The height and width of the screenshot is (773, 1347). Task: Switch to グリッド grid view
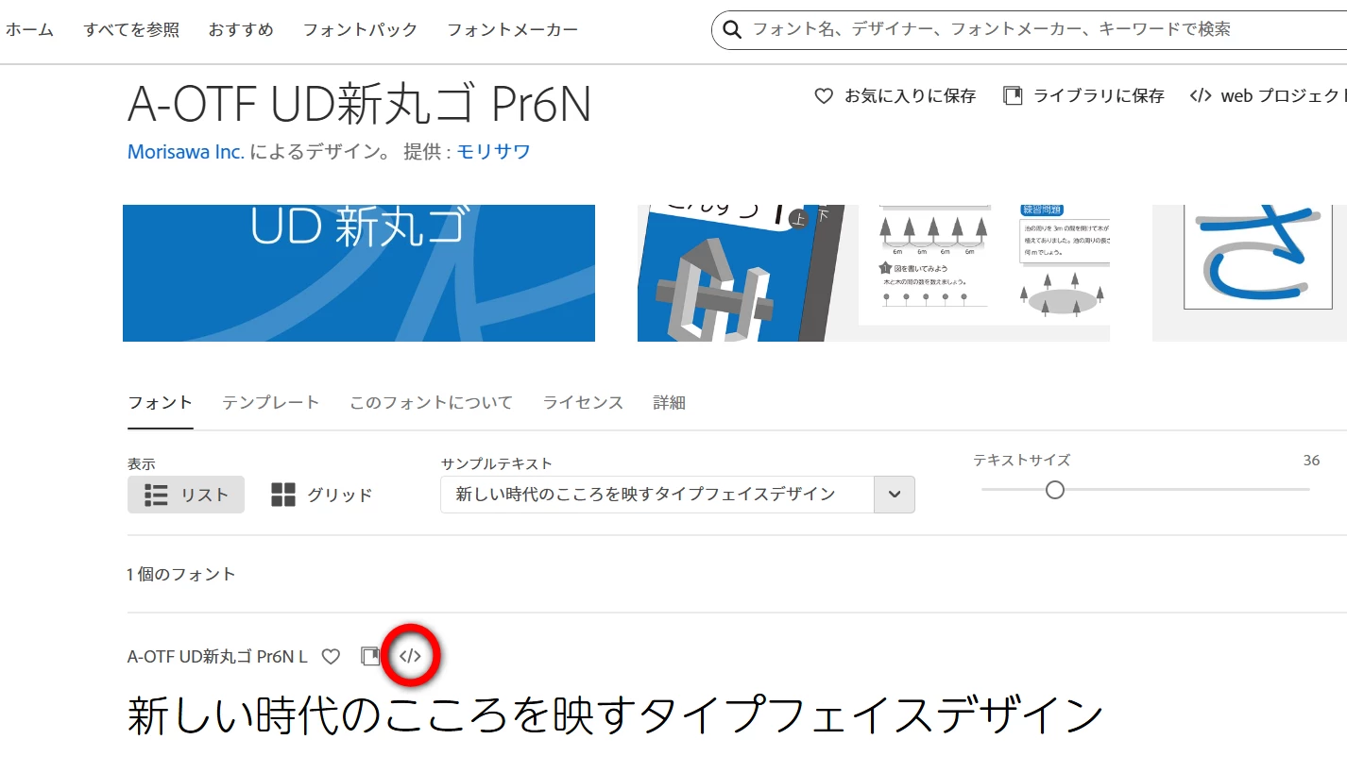tap(322, 495)
